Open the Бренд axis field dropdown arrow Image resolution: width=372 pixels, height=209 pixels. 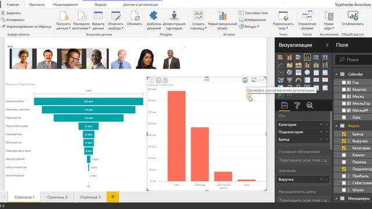click(321, 139)
